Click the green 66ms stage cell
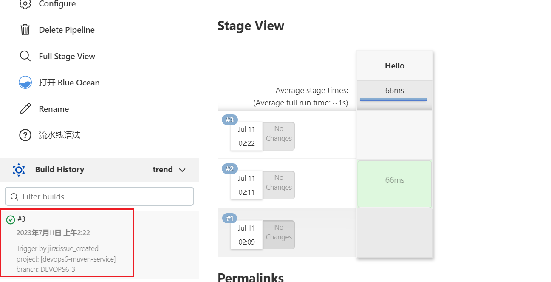551x282 pixels. [x=394, y=184]
